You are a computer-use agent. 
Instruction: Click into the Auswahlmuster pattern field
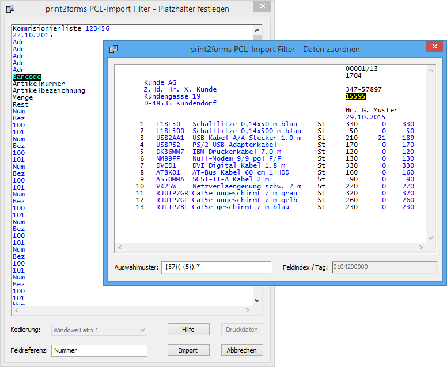[x=216, y=267]
